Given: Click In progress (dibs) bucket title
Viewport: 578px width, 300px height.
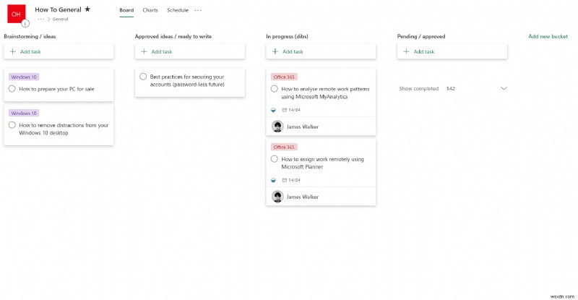Looking at the screenshot, I should point(287,36).
